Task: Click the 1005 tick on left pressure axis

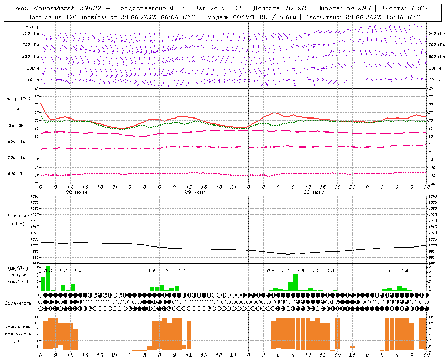Action: pyautogui.click(x=35, y=239)
